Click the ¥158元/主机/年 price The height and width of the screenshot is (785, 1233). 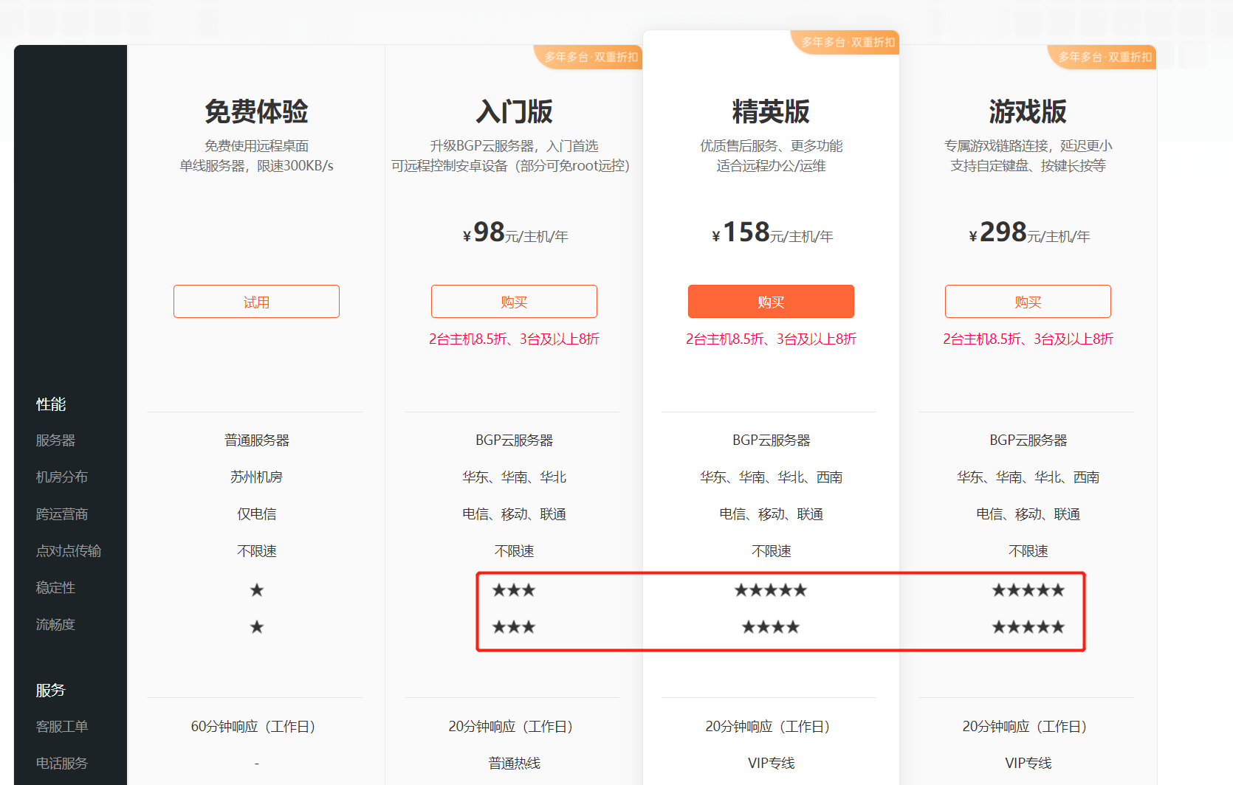[x=772, y=233]
